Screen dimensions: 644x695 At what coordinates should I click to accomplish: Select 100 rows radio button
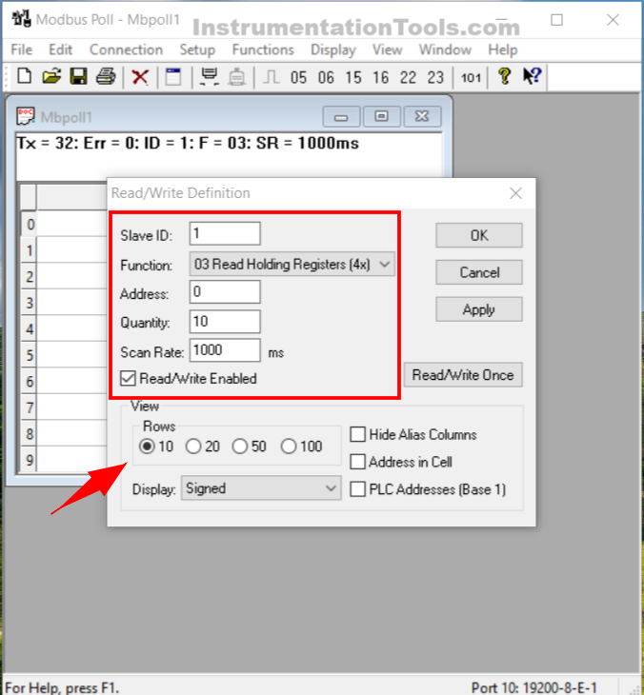point(289,446)
